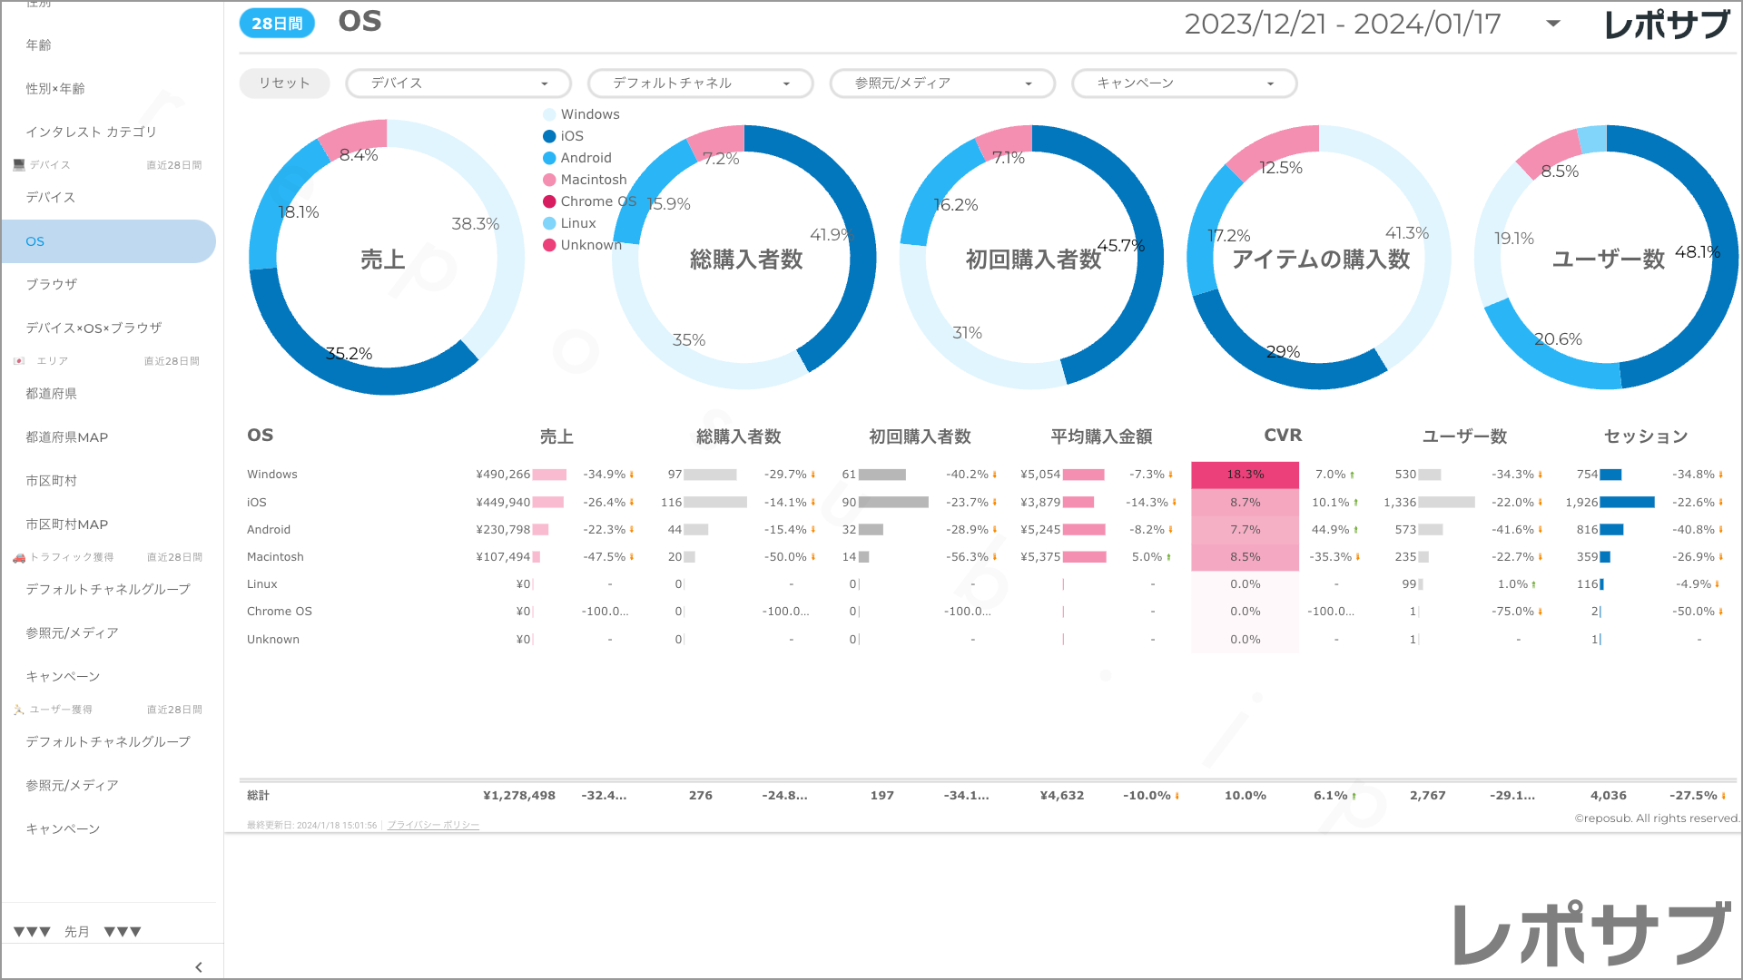
Task: Open the ブラウザ report in the sidebar
Action: point(52,284)
